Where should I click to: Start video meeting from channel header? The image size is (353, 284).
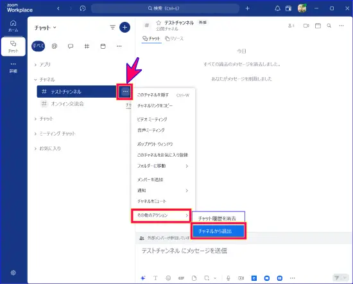(306, 26)
